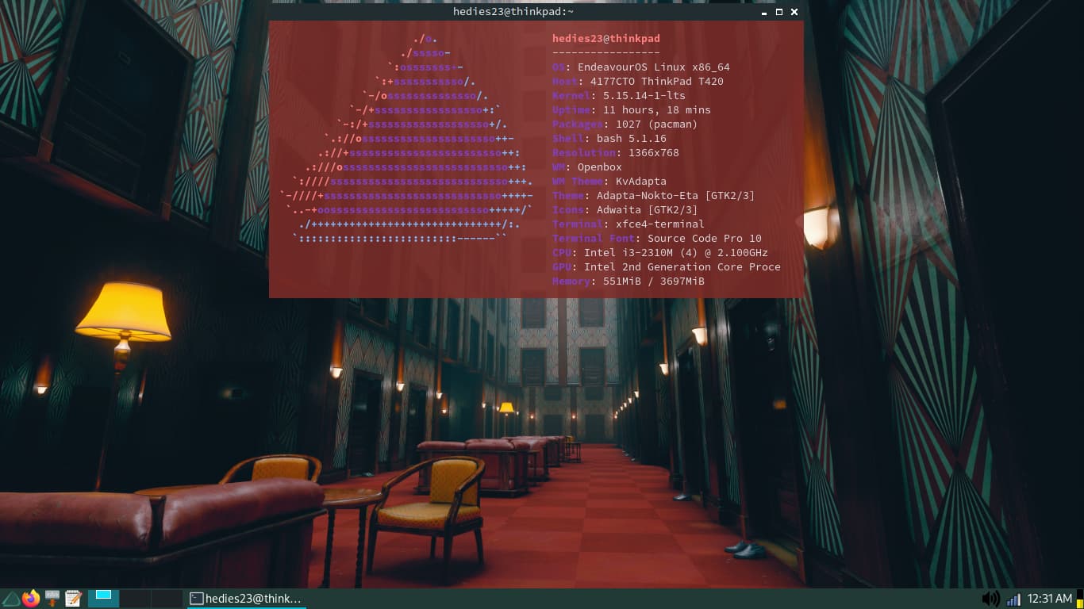This screenshot has height=609, width=1084.
Task: Maximize the hedies23@thinkpad terminal window
Action: [x=779, y=12]
